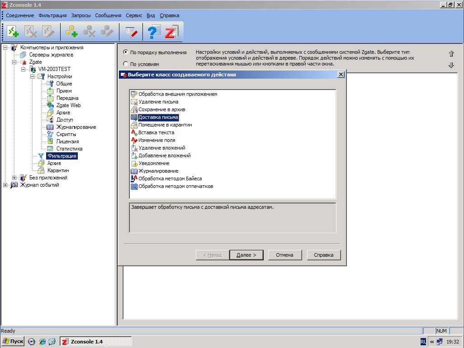
Task: Click the Изменение поля icon
Action: pos(134,140)
